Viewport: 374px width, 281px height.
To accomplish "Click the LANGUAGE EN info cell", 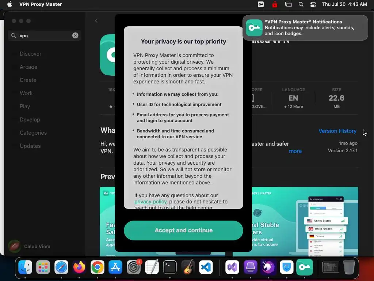I will point(293,98).
